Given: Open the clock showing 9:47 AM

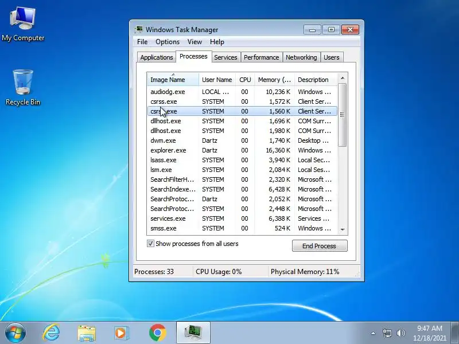Looking at the screenshot, I should 429,333.
